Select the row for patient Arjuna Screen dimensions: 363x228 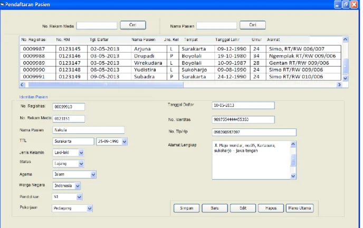coord(180,49)
